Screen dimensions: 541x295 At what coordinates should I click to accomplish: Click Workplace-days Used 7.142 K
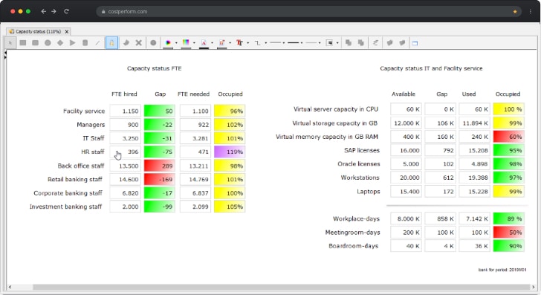coord(474,218)
